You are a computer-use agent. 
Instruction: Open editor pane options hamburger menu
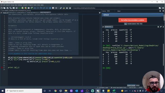click(x=100, y=13)
